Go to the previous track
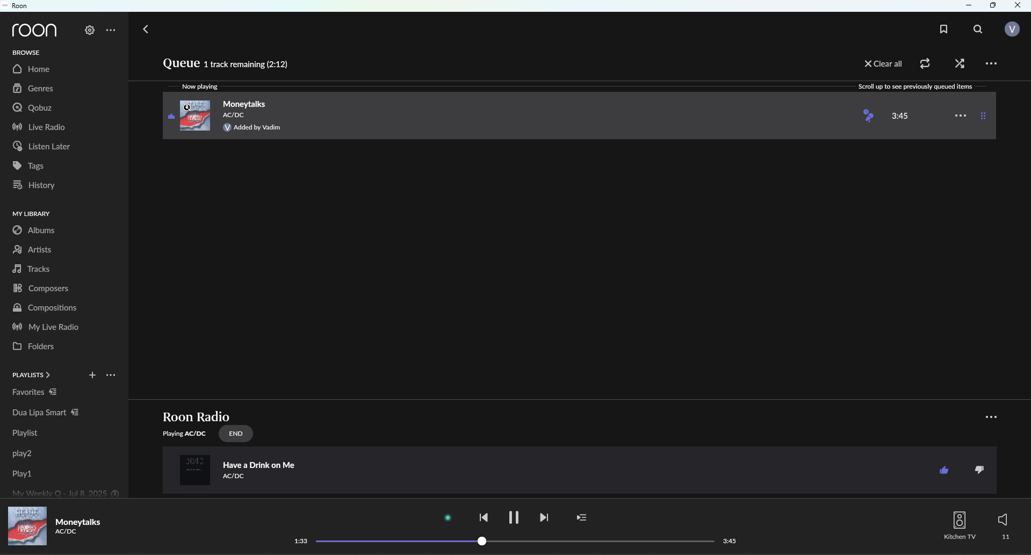Screen dimensions: 1031x555 484,517
